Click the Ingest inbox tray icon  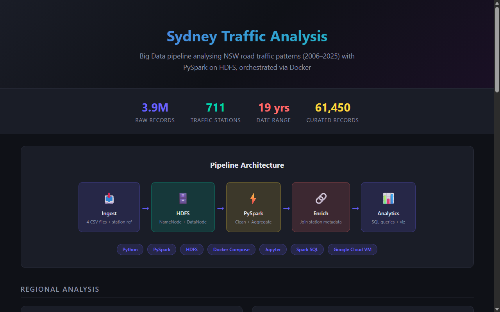tap(109, 199)
